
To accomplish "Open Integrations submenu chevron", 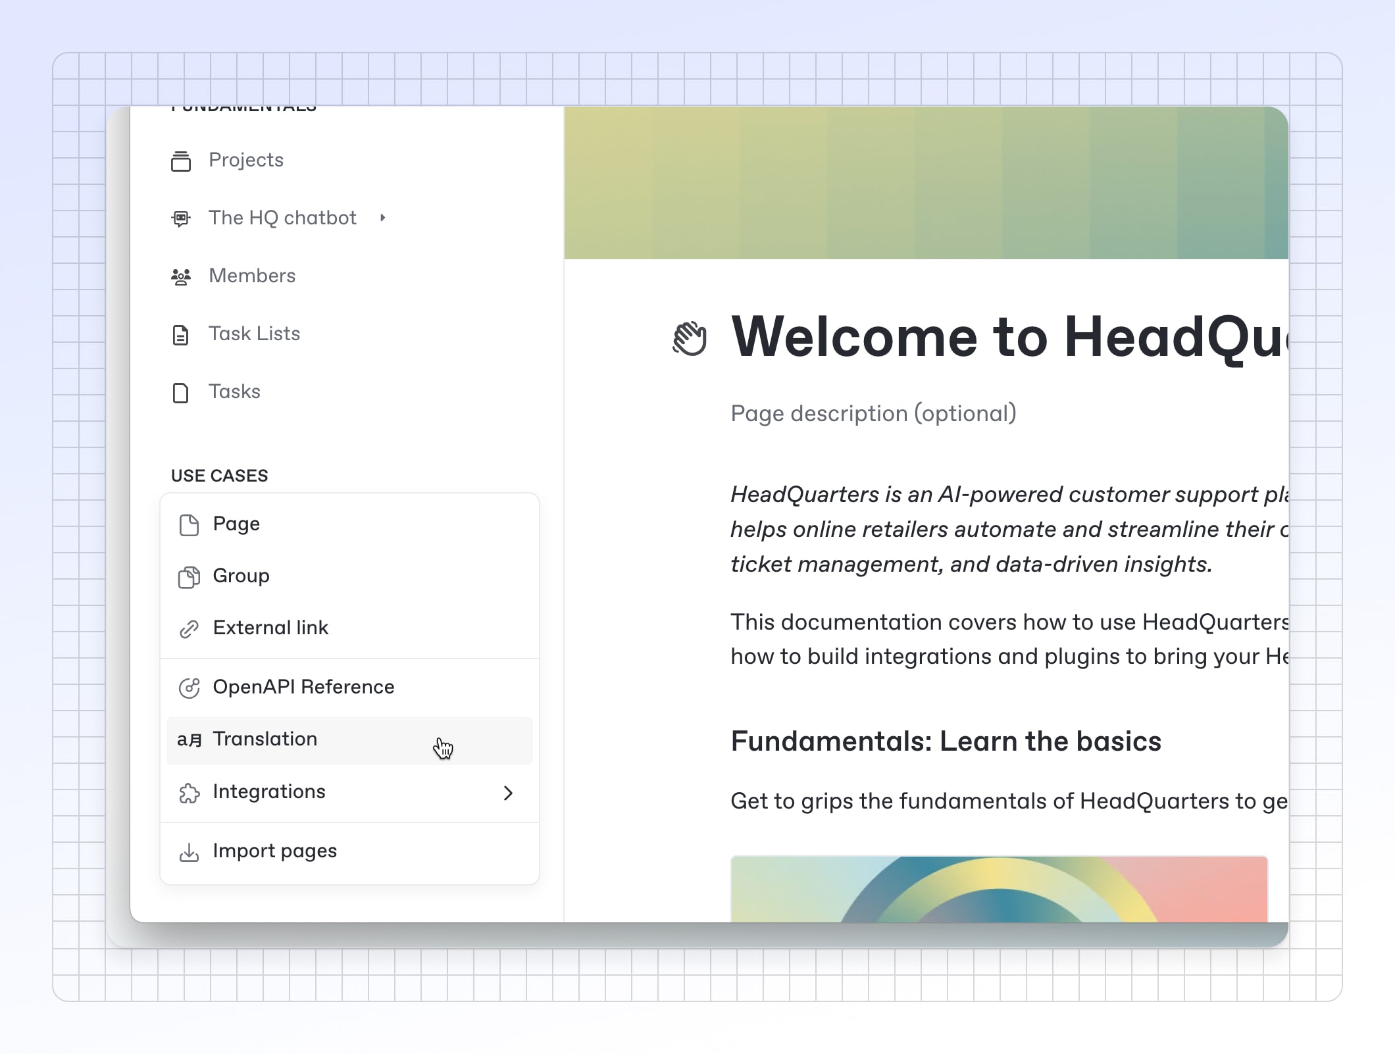I will click(508, 793).
